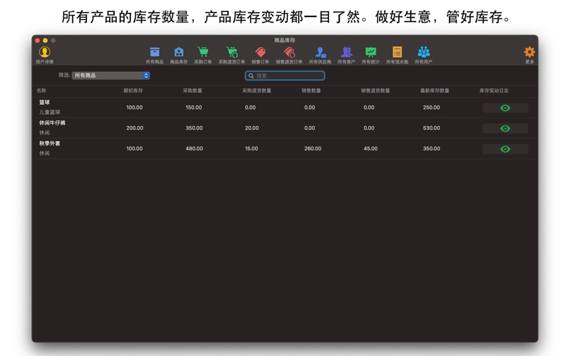Click 库存变动日志 column header

pos(494,90)
